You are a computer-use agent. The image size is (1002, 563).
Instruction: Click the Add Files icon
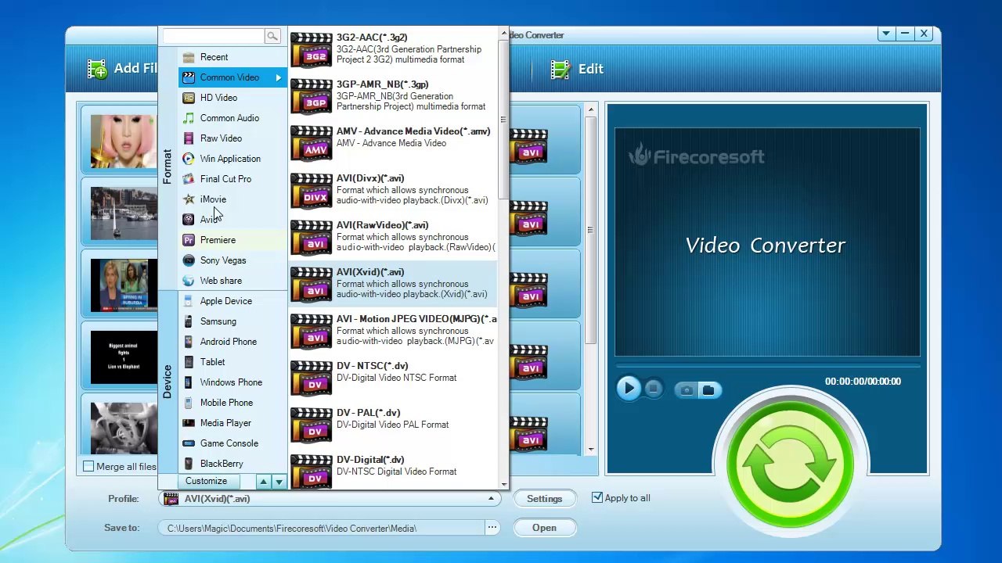(x=97, y=69)
